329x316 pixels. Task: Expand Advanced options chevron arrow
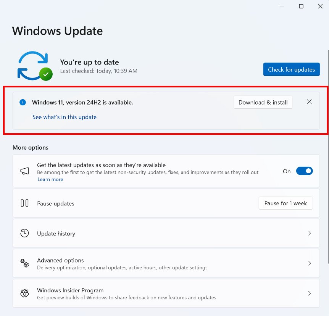[309, 263]
